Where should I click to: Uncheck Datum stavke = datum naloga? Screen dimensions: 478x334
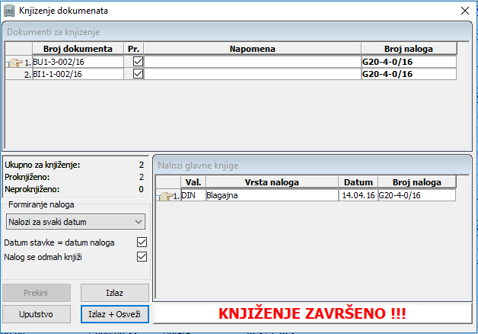[x=142, y=242]
